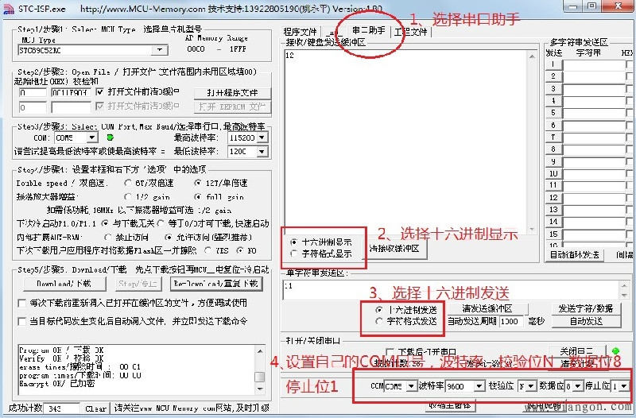Click 清接收缓冲区 button
Viewport: 636px width, 418px height.
(397, 249)
